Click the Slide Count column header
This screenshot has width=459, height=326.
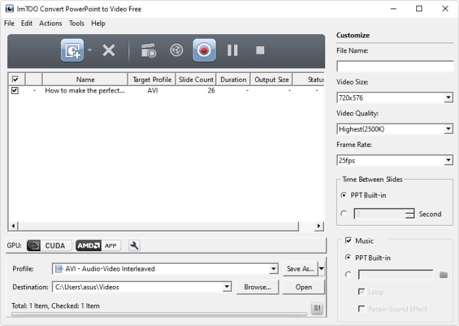196,79
